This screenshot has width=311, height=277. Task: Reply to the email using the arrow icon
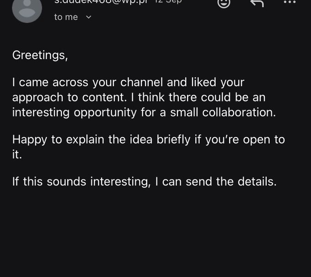[x=257, y=3]
